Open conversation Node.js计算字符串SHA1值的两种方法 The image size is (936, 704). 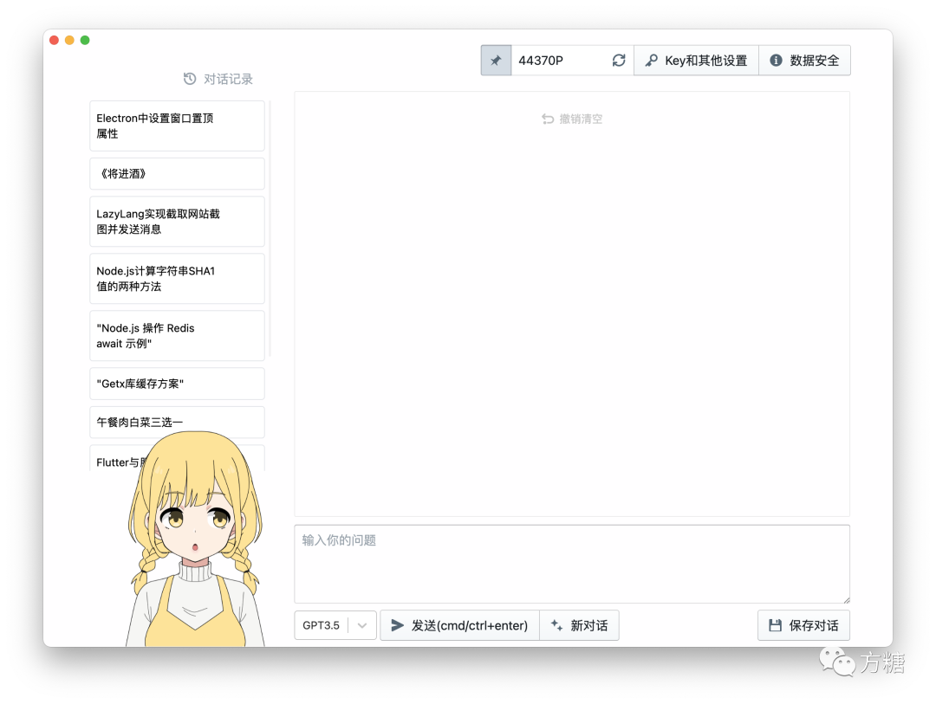click(x=177, y=279)
